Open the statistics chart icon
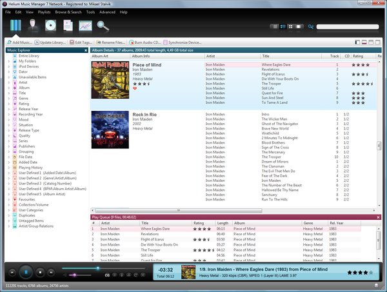The width and height of the screenshot is (387, 292). (85, 26)
